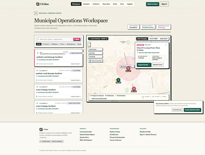Click Report an Issue button
The height and width of the screenshot is (155, 205).
point(152,4)
